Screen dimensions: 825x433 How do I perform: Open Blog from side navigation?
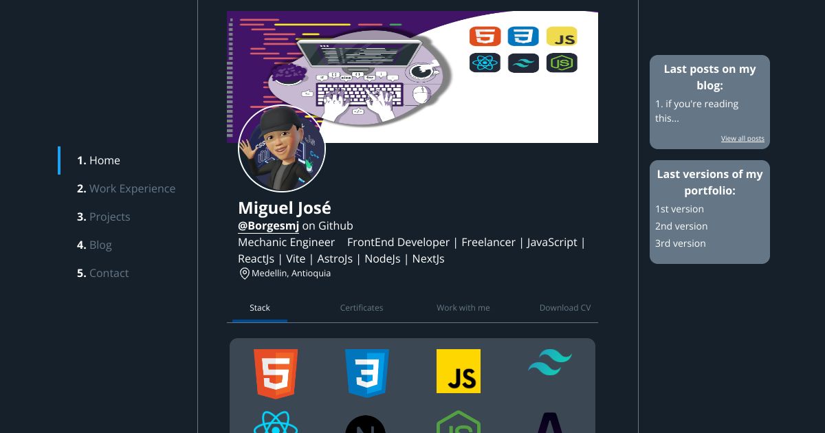tap(94, 245)
